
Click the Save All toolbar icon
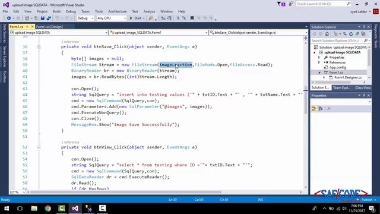click(x=49, y=18)
